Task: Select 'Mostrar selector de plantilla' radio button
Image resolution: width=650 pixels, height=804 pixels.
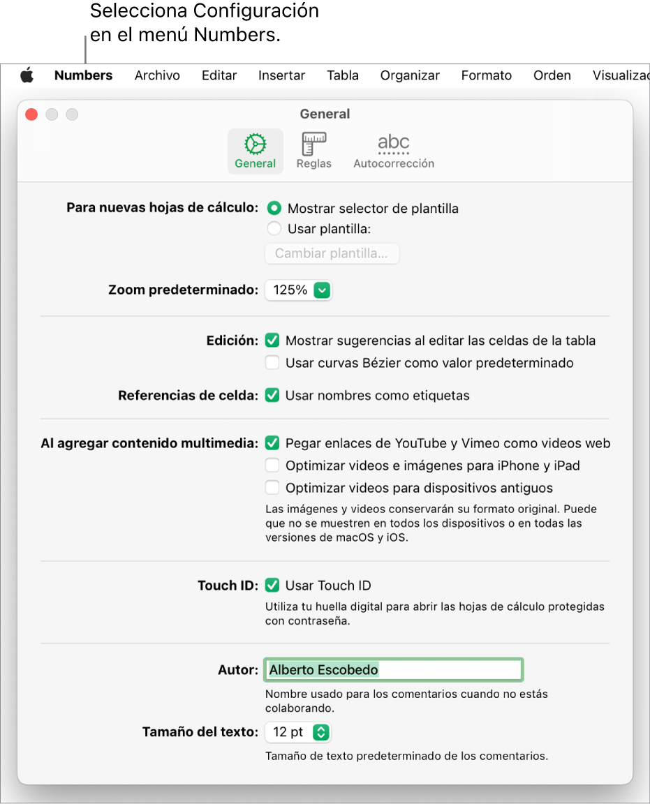Action: (274, 208)
